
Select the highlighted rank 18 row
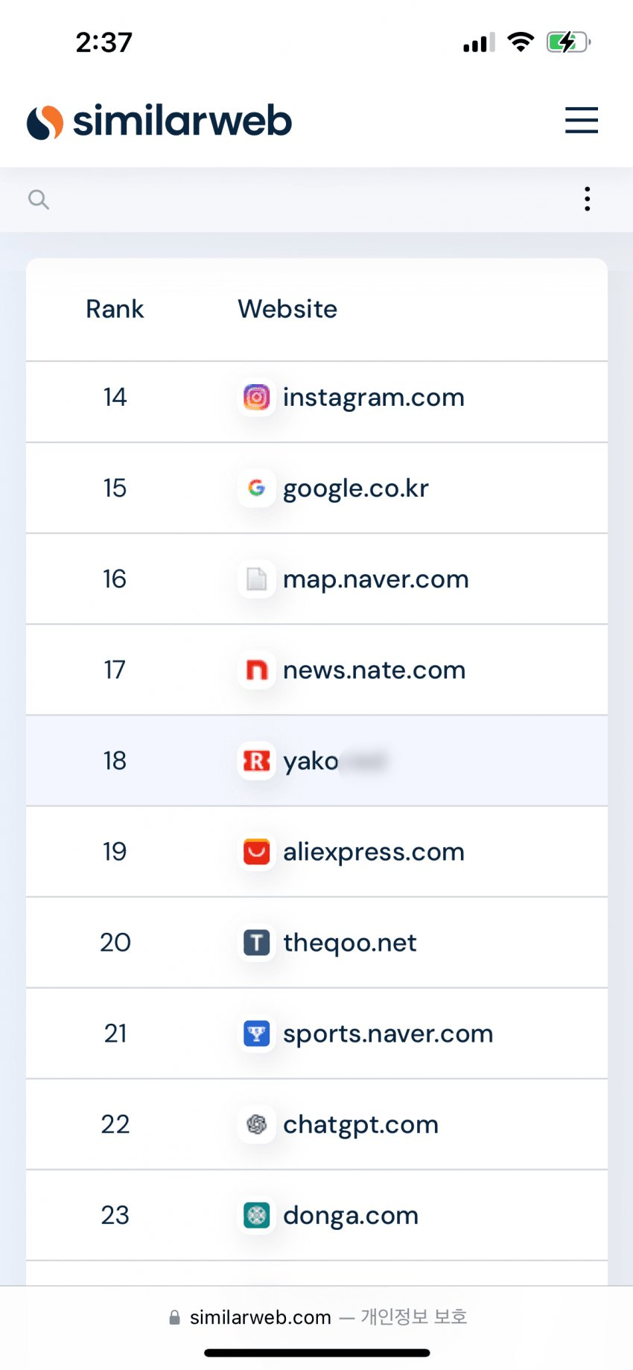click(x=316, y=761)
